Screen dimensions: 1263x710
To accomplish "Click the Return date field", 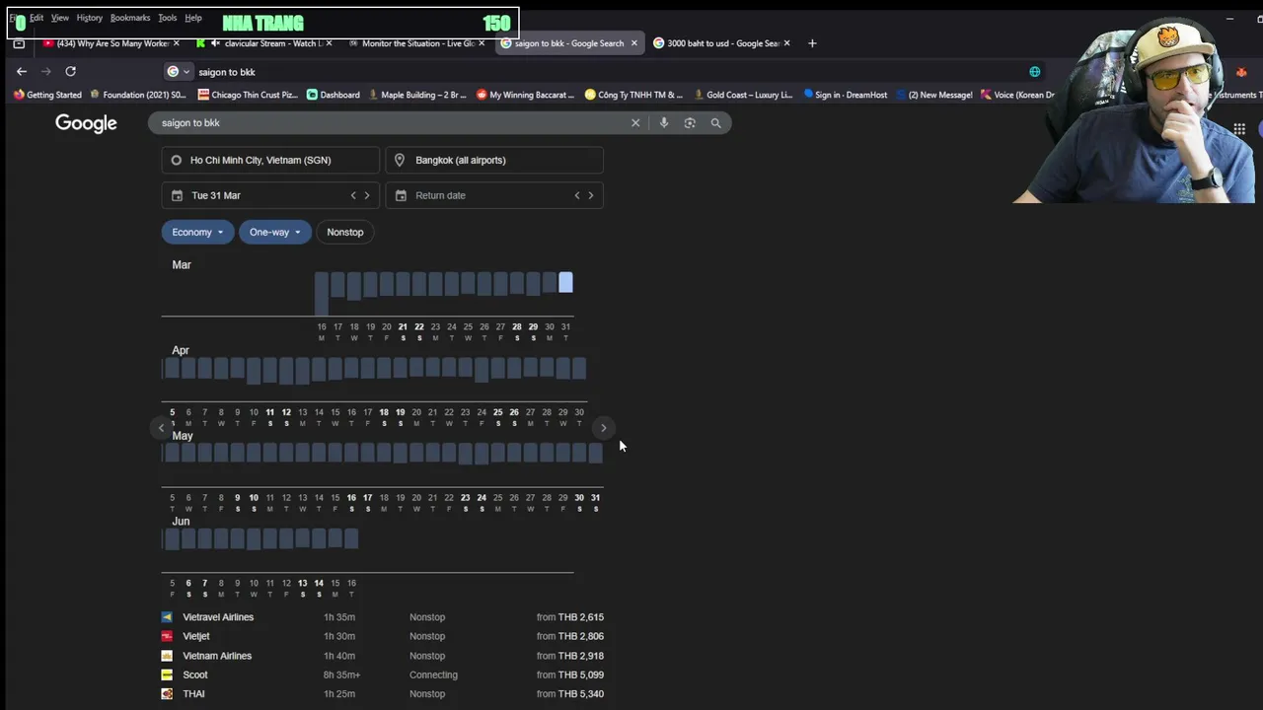I will (x=494, y=195).
